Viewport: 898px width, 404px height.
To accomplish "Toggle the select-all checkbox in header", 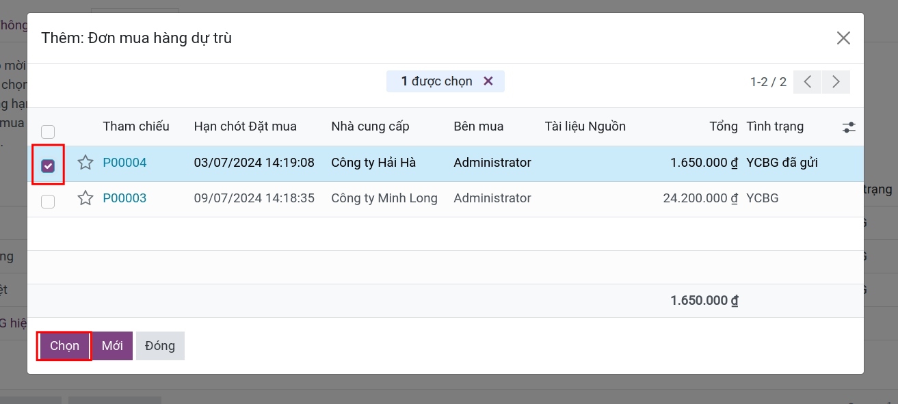I will pos(48,132).
